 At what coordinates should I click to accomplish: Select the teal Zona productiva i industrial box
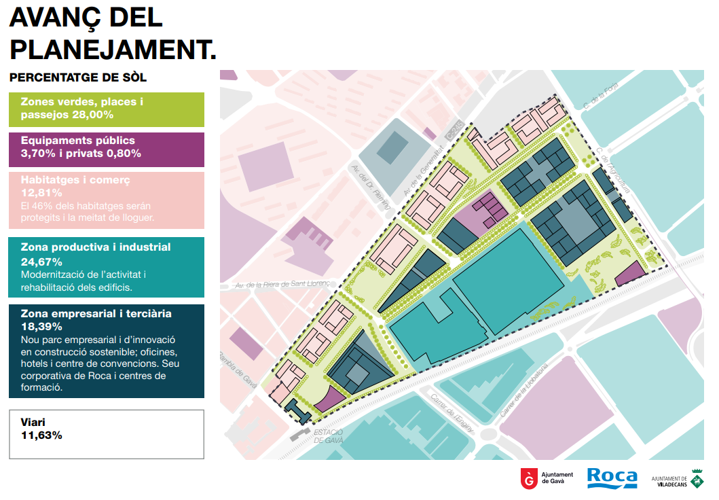(107, 266)
